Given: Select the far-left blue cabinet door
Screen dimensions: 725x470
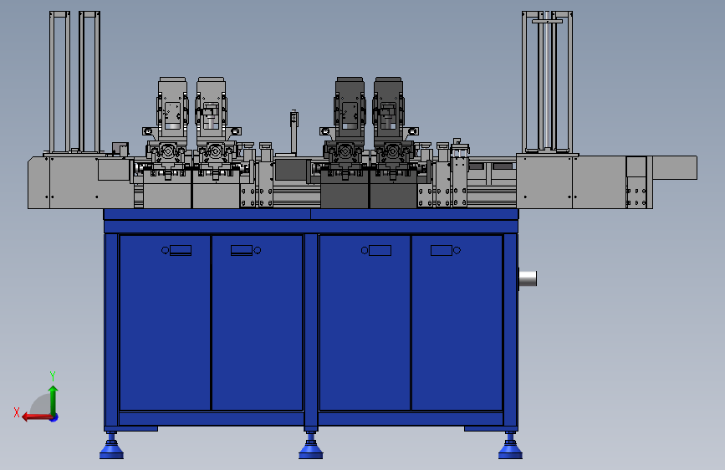Looking at the screenshot, I should (x=165, y=323).
